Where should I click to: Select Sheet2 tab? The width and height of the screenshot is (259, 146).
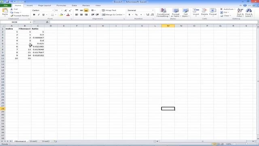click(x=33, y=141)
